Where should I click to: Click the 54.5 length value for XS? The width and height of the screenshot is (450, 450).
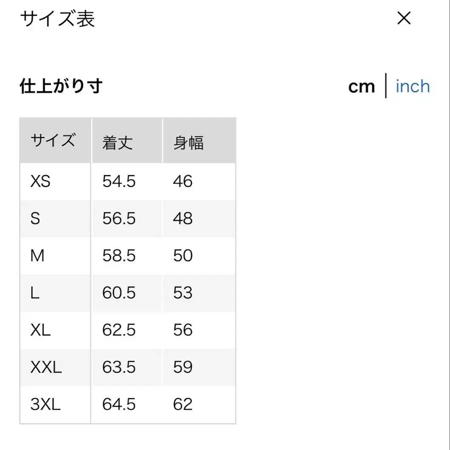tap(118, 181)
